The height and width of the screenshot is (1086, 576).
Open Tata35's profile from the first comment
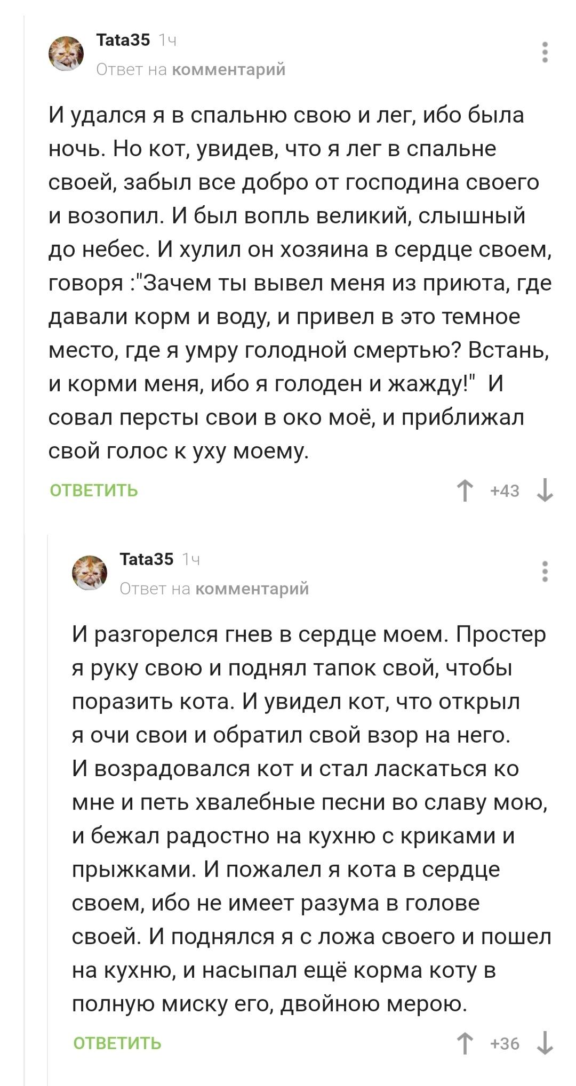click(124, 40)
